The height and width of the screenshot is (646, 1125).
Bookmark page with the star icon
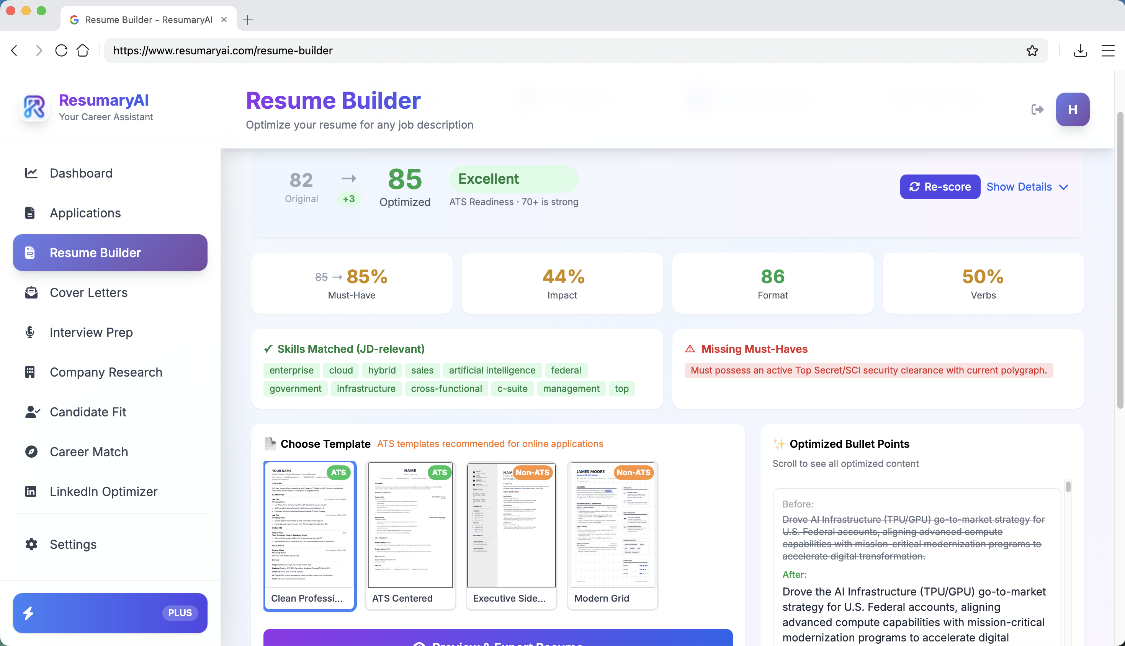coord(1032,51)
